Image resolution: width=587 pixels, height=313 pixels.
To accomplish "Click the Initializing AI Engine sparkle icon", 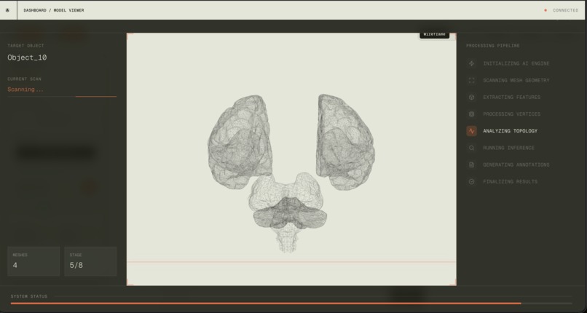I will (x=471, y=63).
